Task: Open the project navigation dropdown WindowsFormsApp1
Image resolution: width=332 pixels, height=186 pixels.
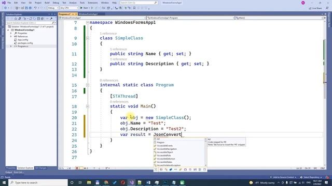Action: pos(103,18)
